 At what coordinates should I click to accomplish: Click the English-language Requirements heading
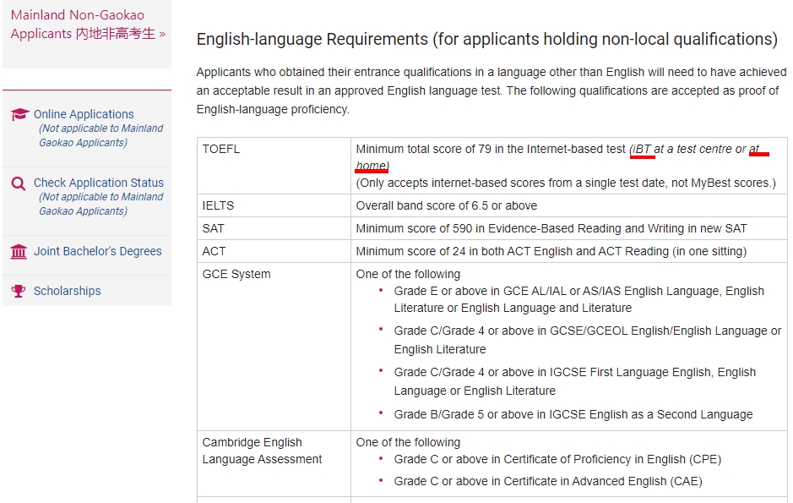tap(486, 39)
